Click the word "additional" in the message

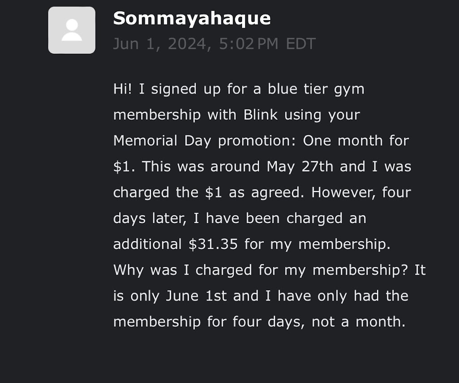[147, 244]
